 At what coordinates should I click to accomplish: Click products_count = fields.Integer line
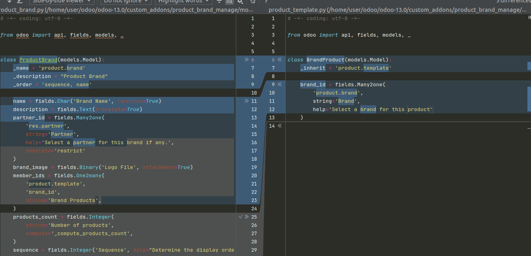pyautogui.click(x=64, y=217)
